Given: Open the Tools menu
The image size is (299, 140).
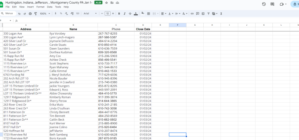Looking at the screenshot, I should 58,7.
